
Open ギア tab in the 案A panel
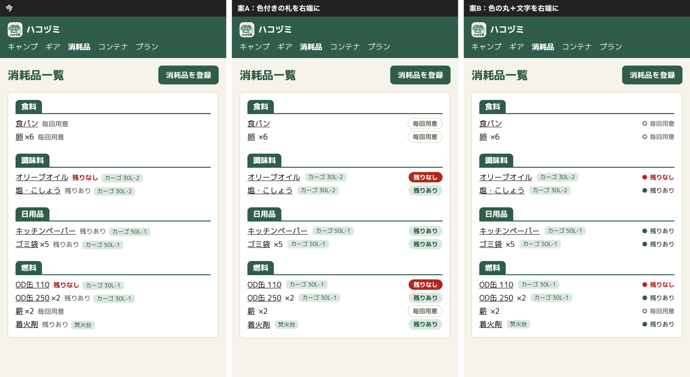(x=285, y=47)
